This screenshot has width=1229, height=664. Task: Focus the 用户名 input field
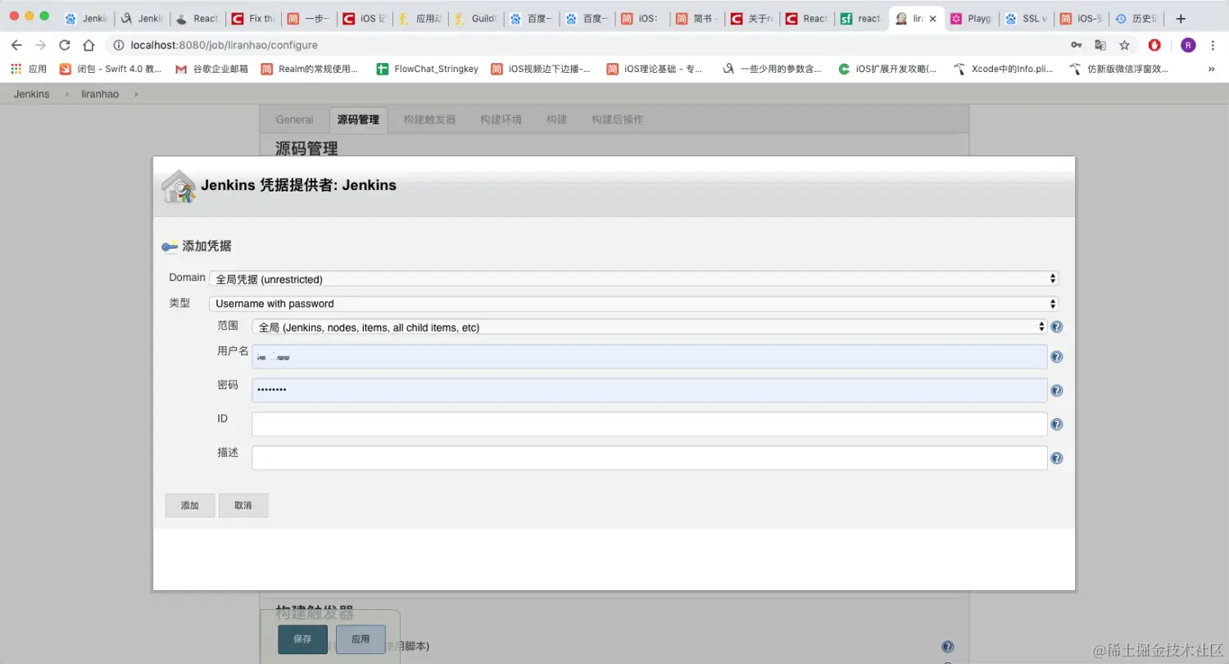[650, 356]
